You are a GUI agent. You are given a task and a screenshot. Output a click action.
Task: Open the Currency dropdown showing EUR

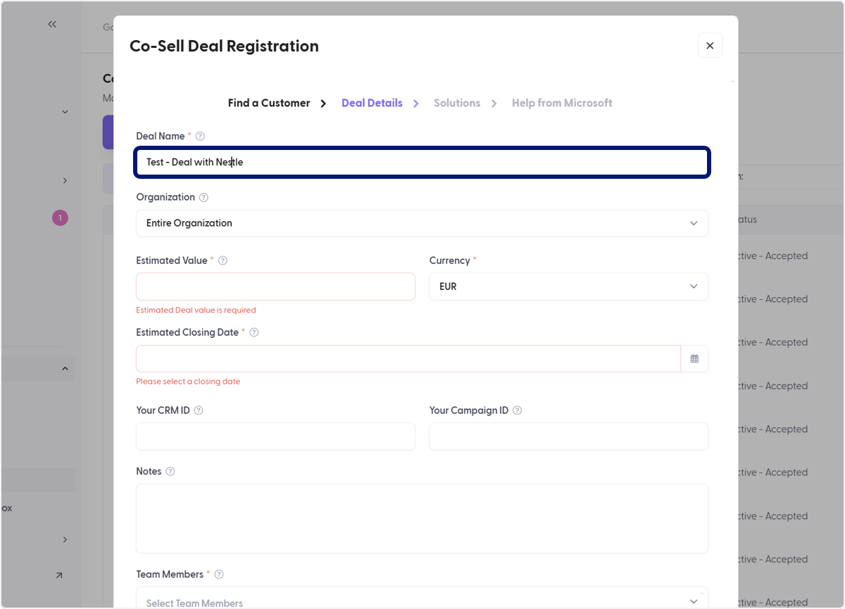(568, 287)
